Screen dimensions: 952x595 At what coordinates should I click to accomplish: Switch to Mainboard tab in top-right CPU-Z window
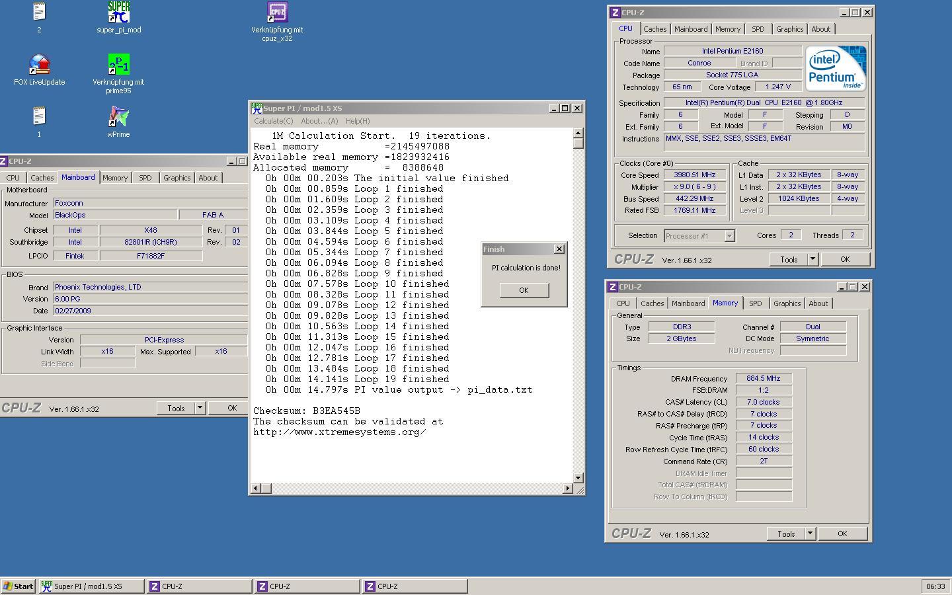coord(691,29)
